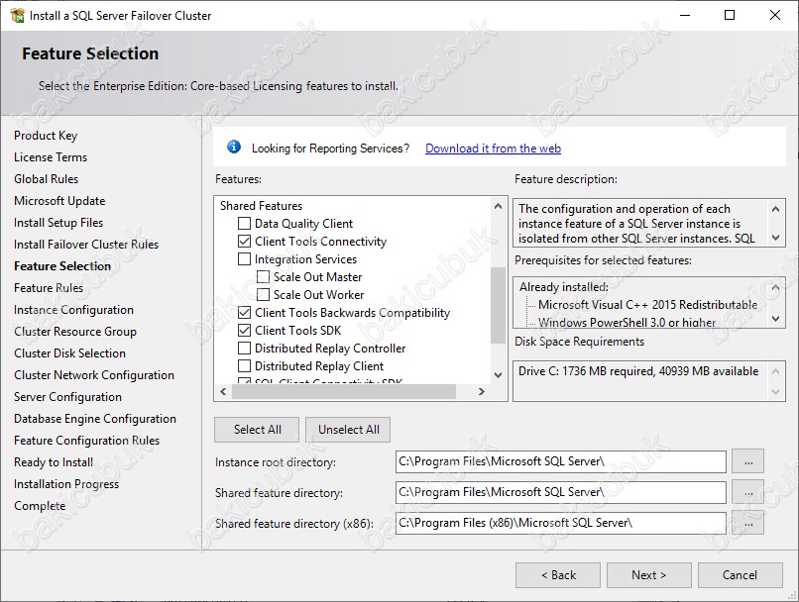This screenshot has width=799, height=602.
Task: Click the Features vertical scrollbar thumb
Action: [x=498, y=305]
